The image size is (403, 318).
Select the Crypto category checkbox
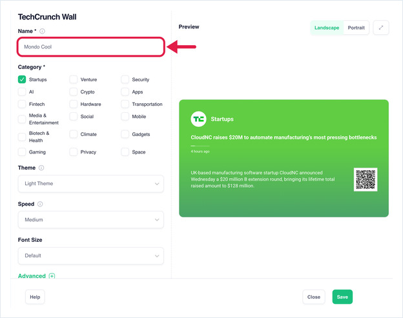tap(73, 92)
